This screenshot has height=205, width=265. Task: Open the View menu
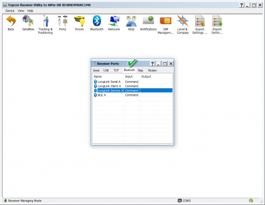coord(21,11)
